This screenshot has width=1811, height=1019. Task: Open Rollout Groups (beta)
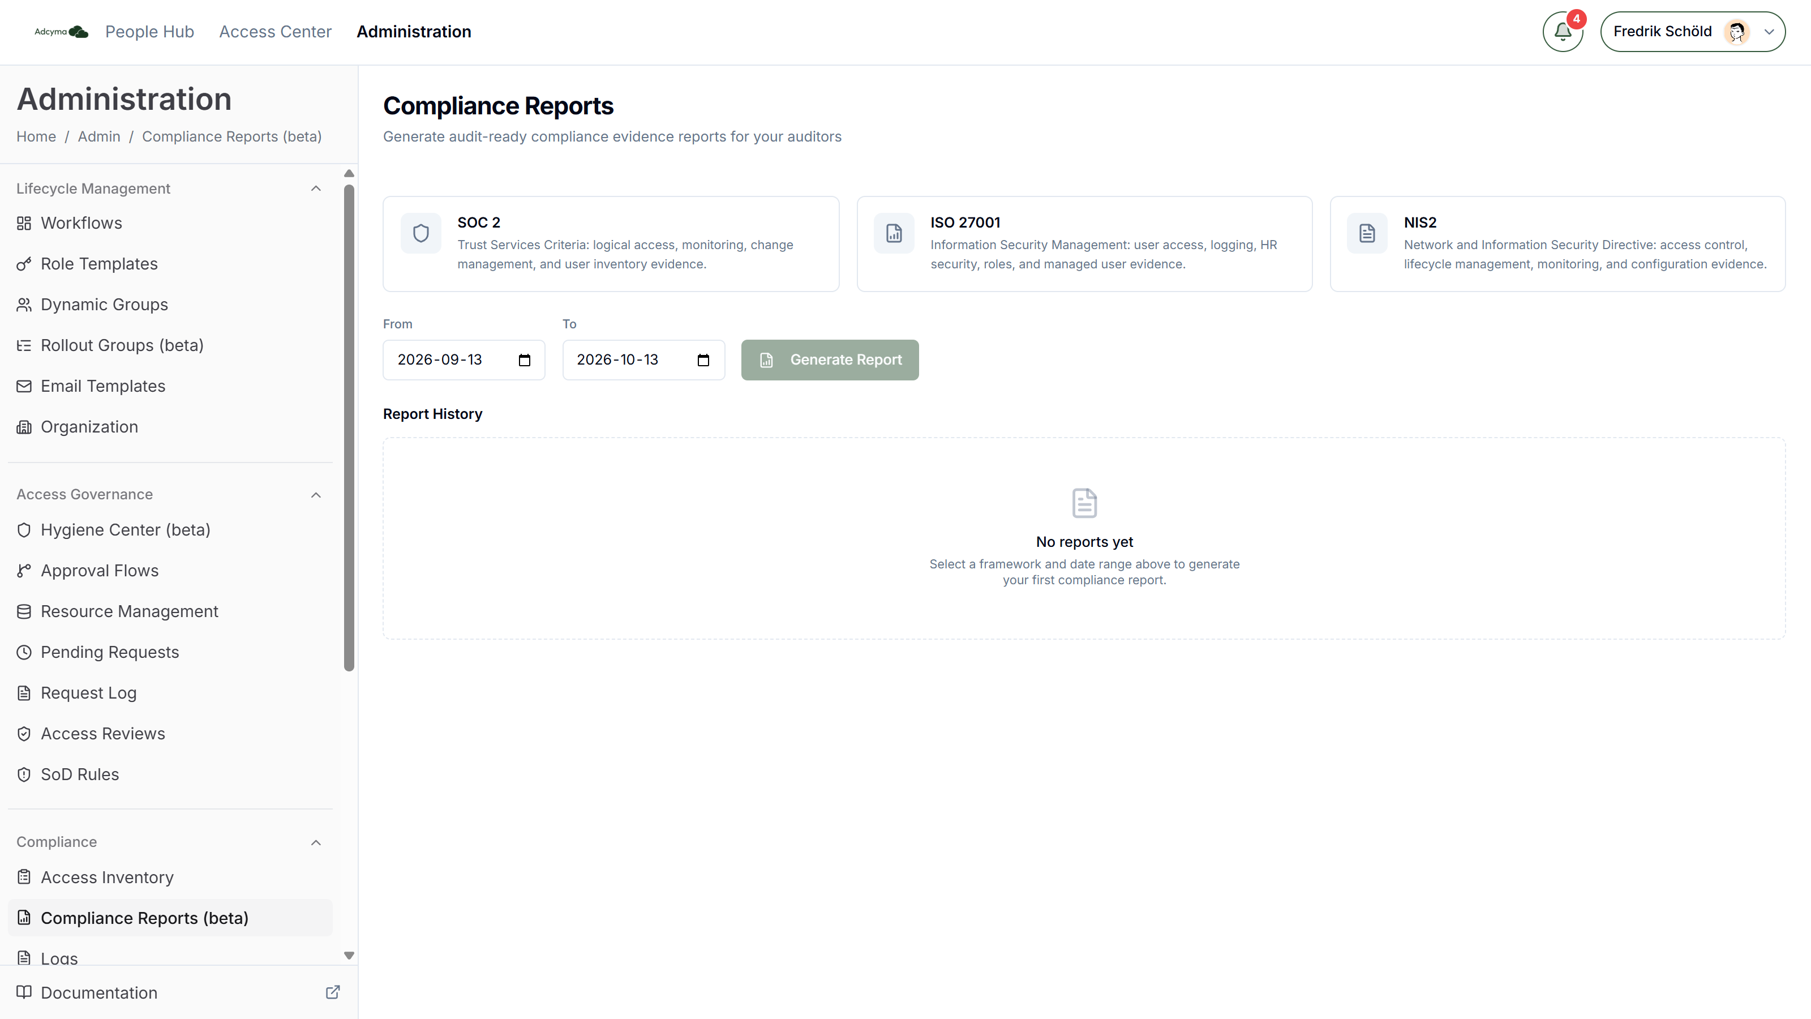[170, 345]
